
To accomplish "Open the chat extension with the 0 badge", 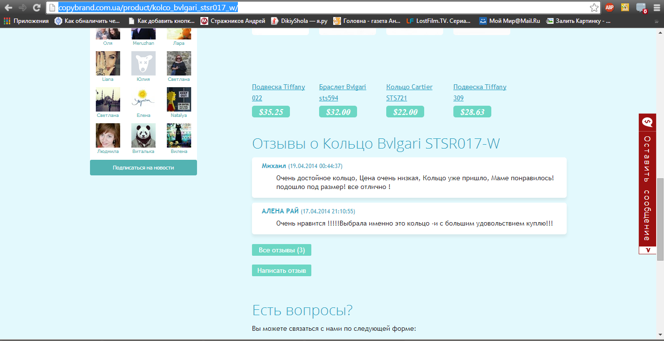I will pos(641,8).
